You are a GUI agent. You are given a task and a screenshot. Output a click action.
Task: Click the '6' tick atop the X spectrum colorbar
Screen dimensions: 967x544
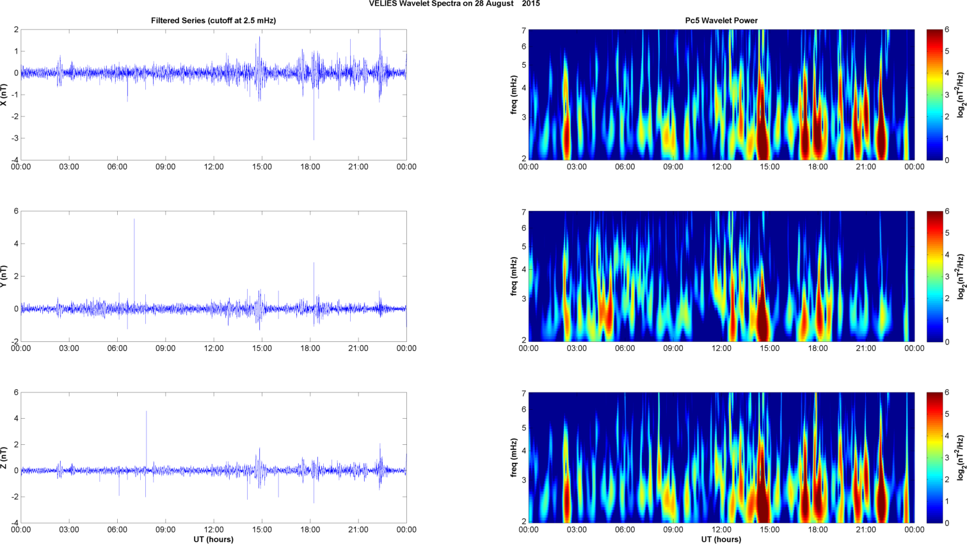[x=947, y=29]
